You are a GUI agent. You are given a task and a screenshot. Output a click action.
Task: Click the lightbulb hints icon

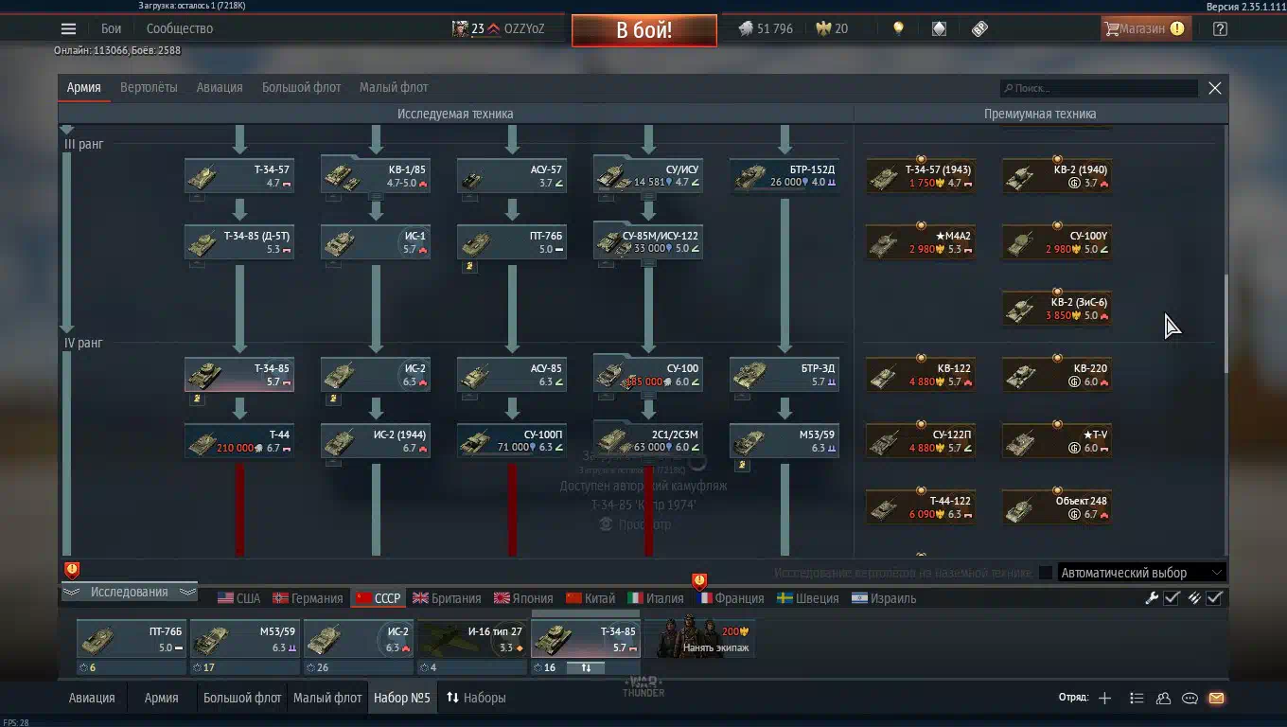click(898, 28)
